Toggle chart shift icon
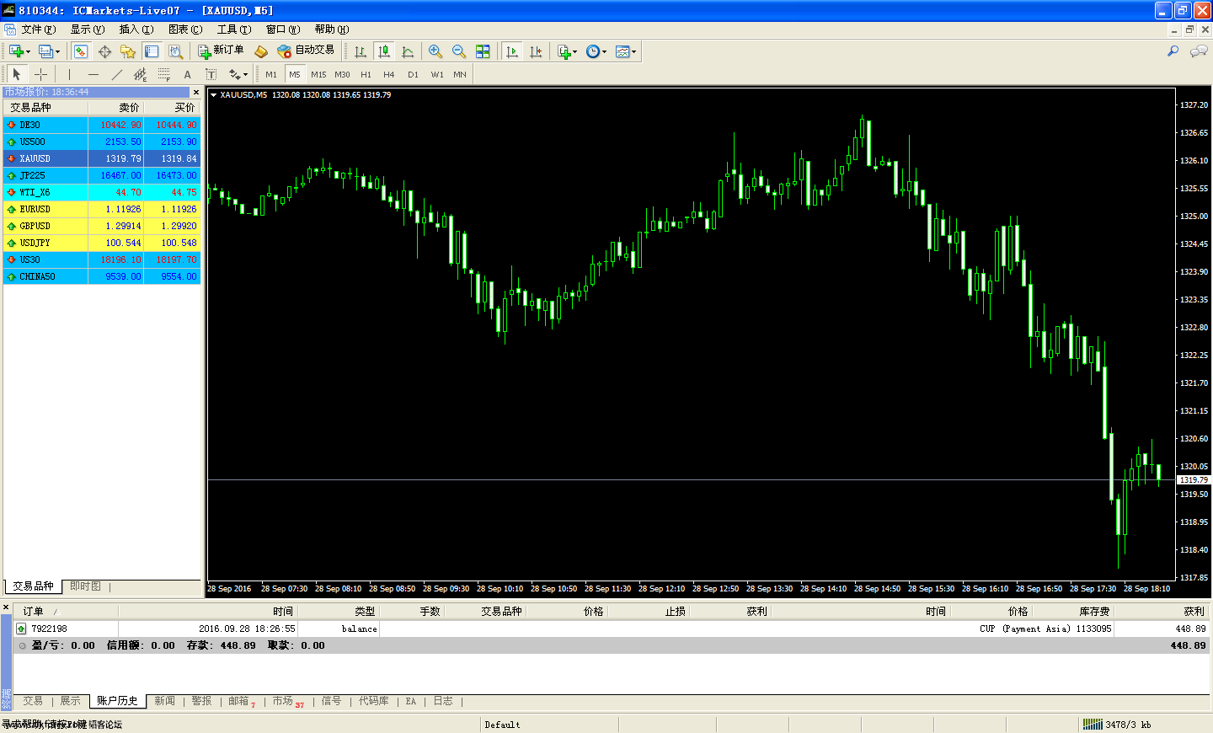Screen dimensions: 1213x733 (536, 51)
